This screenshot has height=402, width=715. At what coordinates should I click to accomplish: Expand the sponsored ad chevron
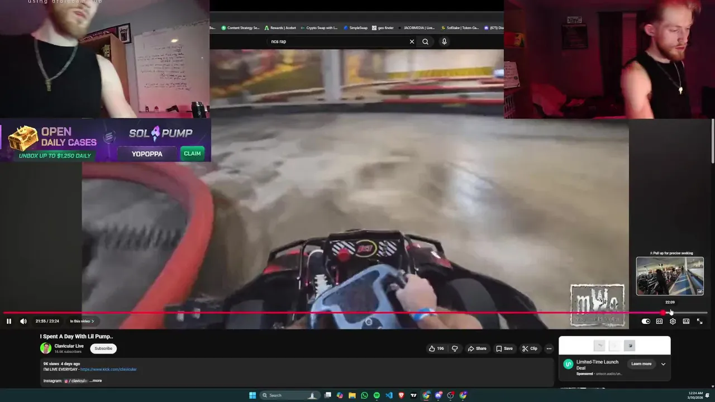(x=663, y=364)
